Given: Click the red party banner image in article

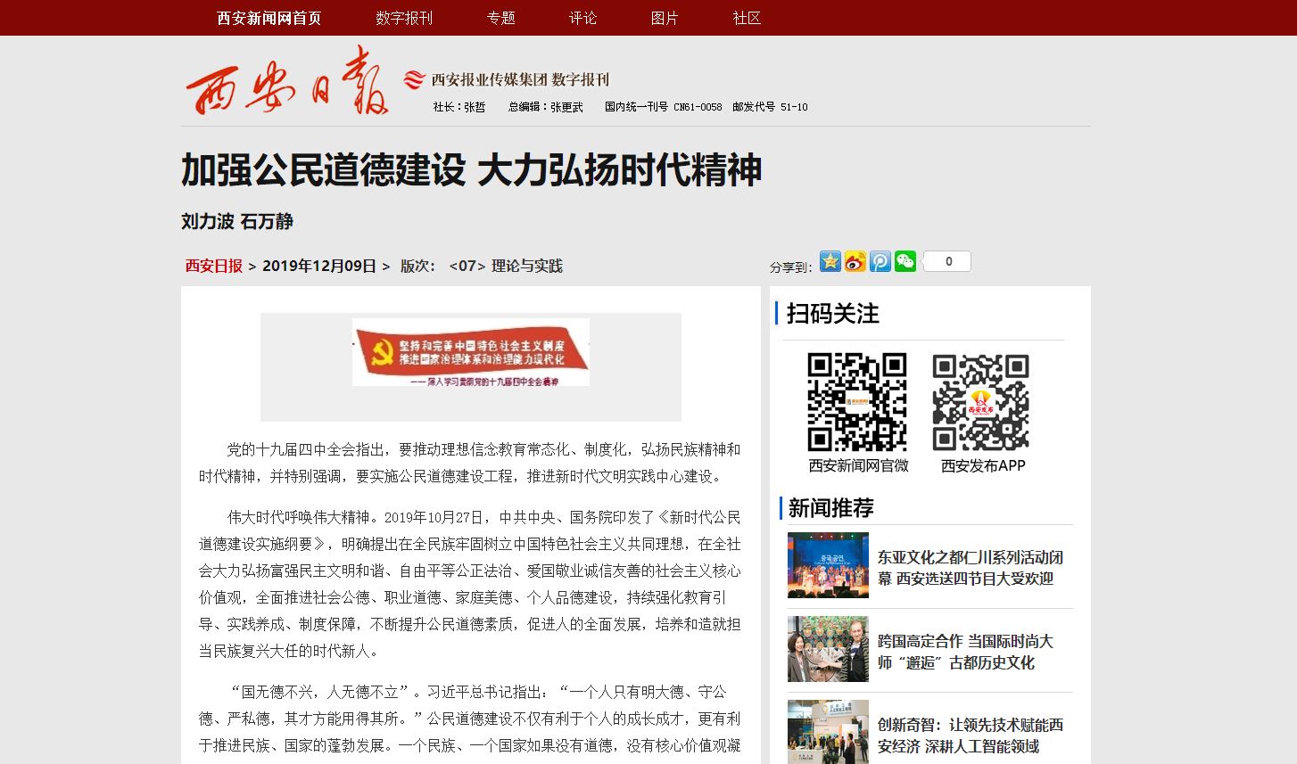Looking at the screenshot, I should 471,353.
